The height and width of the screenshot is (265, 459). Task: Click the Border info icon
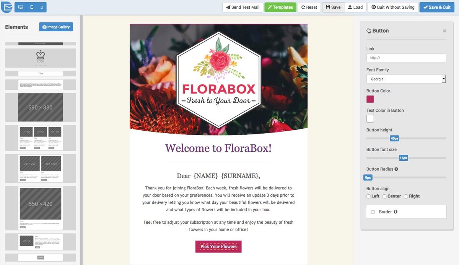396,212
